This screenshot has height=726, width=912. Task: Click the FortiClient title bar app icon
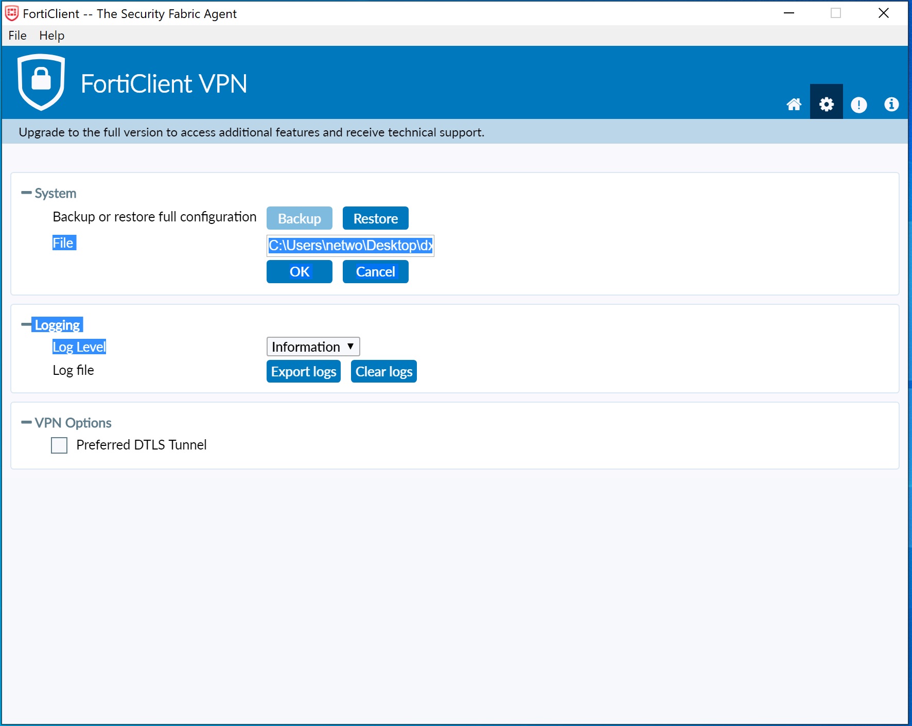(11, 13)
